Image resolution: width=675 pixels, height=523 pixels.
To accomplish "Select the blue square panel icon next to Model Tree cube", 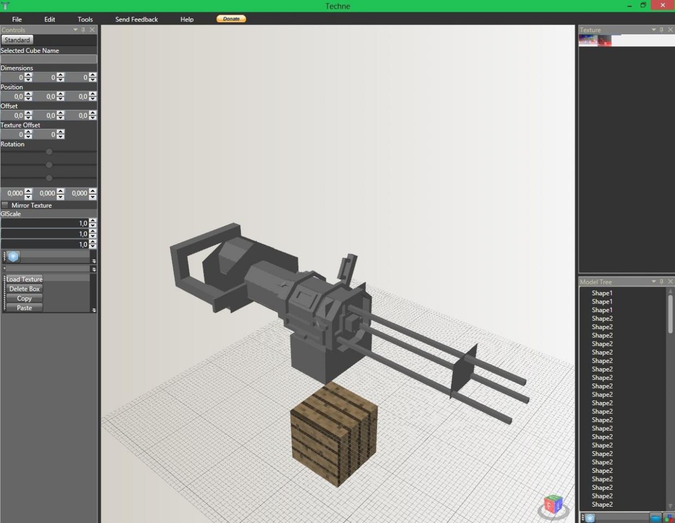I will tap(655, 518).
